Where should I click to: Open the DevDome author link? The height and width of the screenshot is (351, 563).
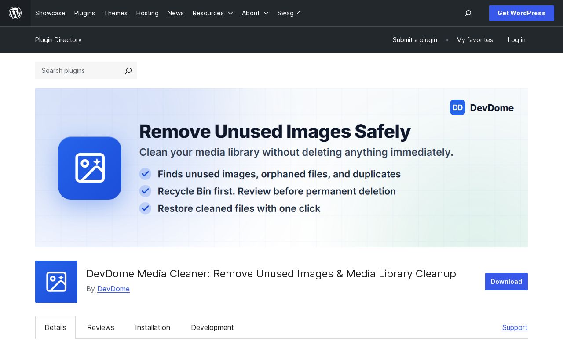[x=113, y=289]
